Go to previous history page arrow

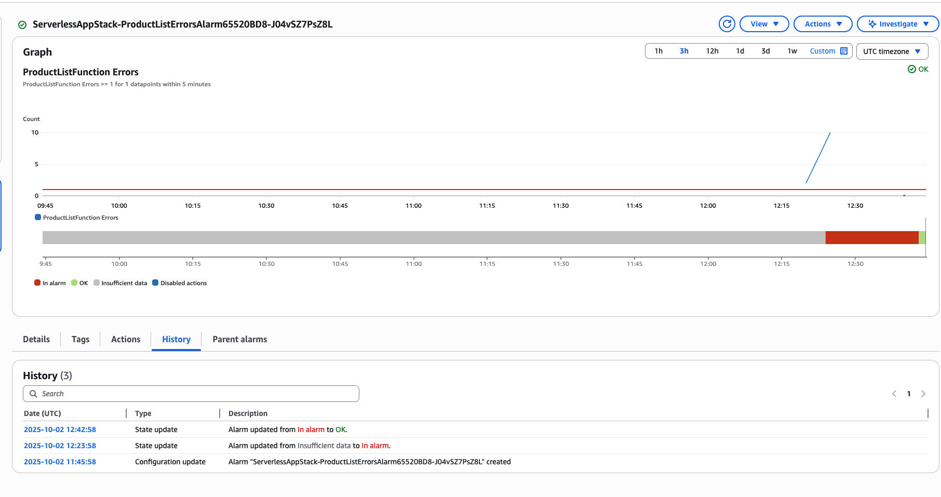tap(894, 394)
